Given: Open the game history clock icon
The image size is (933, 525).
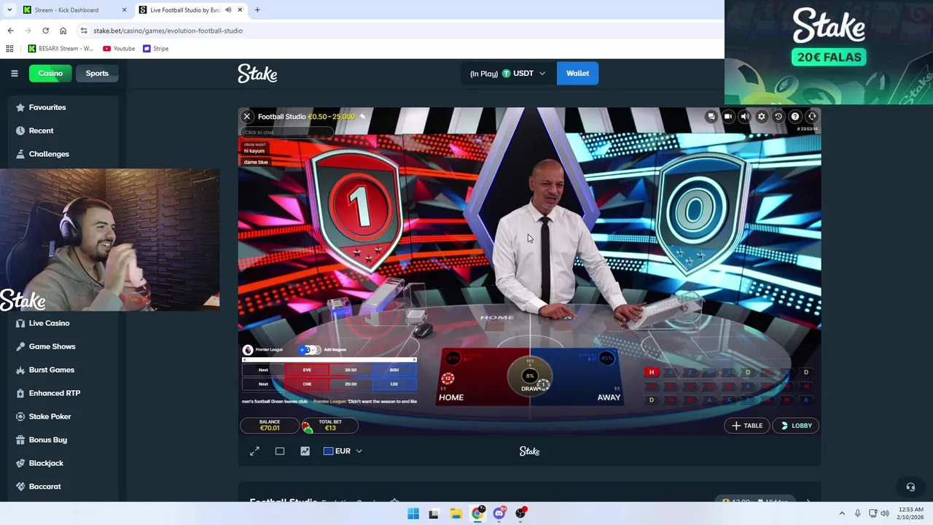Looking at the screenshot, I should click(778, 117).
